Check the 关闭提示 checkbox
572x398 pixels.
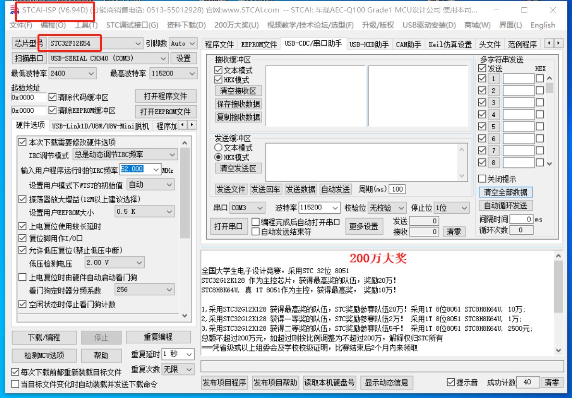pyautogui.click(x=482, y=179)
